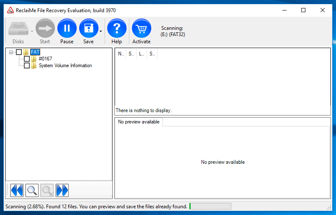The image size is (336, 215).
Task: Minimize the ReclaiMe window
Action: (284, 10)
